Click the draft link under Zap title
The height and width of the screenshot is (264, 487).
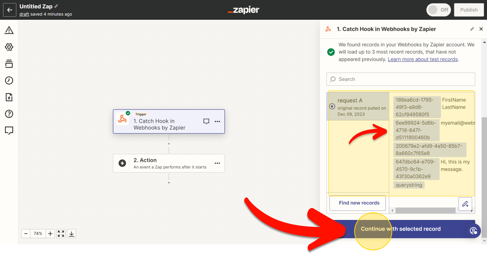point(24,14)
